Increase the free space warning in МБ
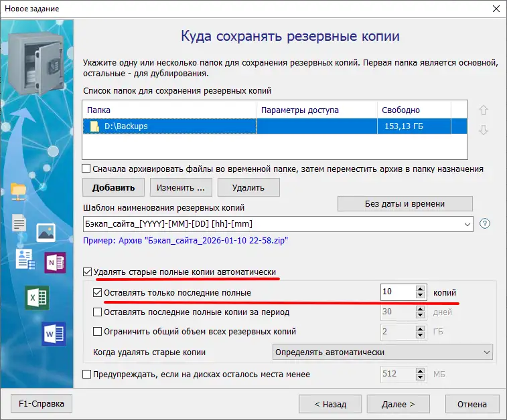Viewport: 507px width, 420px height. [x=420, y=371]
